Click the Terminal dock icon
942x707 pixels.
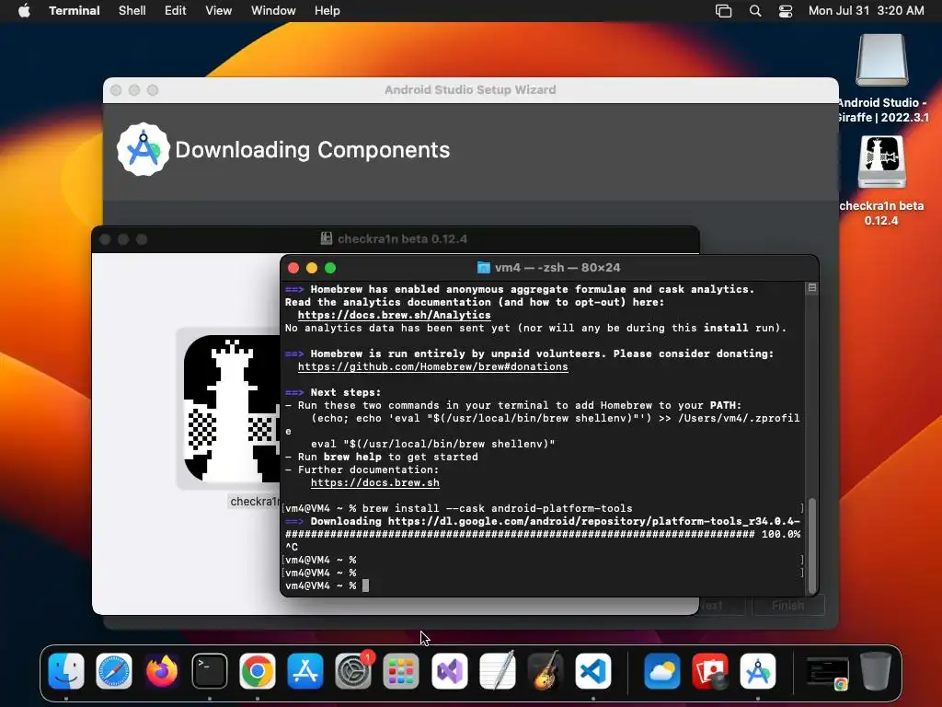click(210, 671)
